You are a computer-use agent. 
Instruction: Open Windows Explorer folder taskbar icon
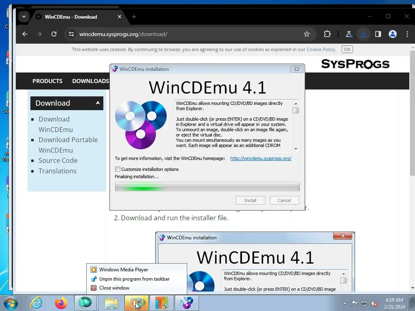click(x=112, y=303)
